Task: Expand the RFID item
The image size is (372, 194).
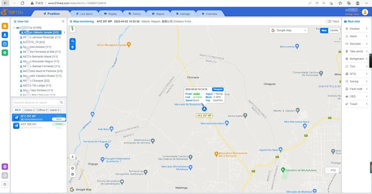Action: click(x=356, y=74)
